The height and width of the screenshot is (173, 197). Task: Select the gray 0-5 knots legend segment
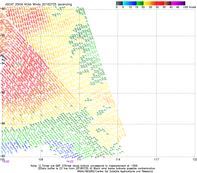pyautogui.click(x=119, y=3)
